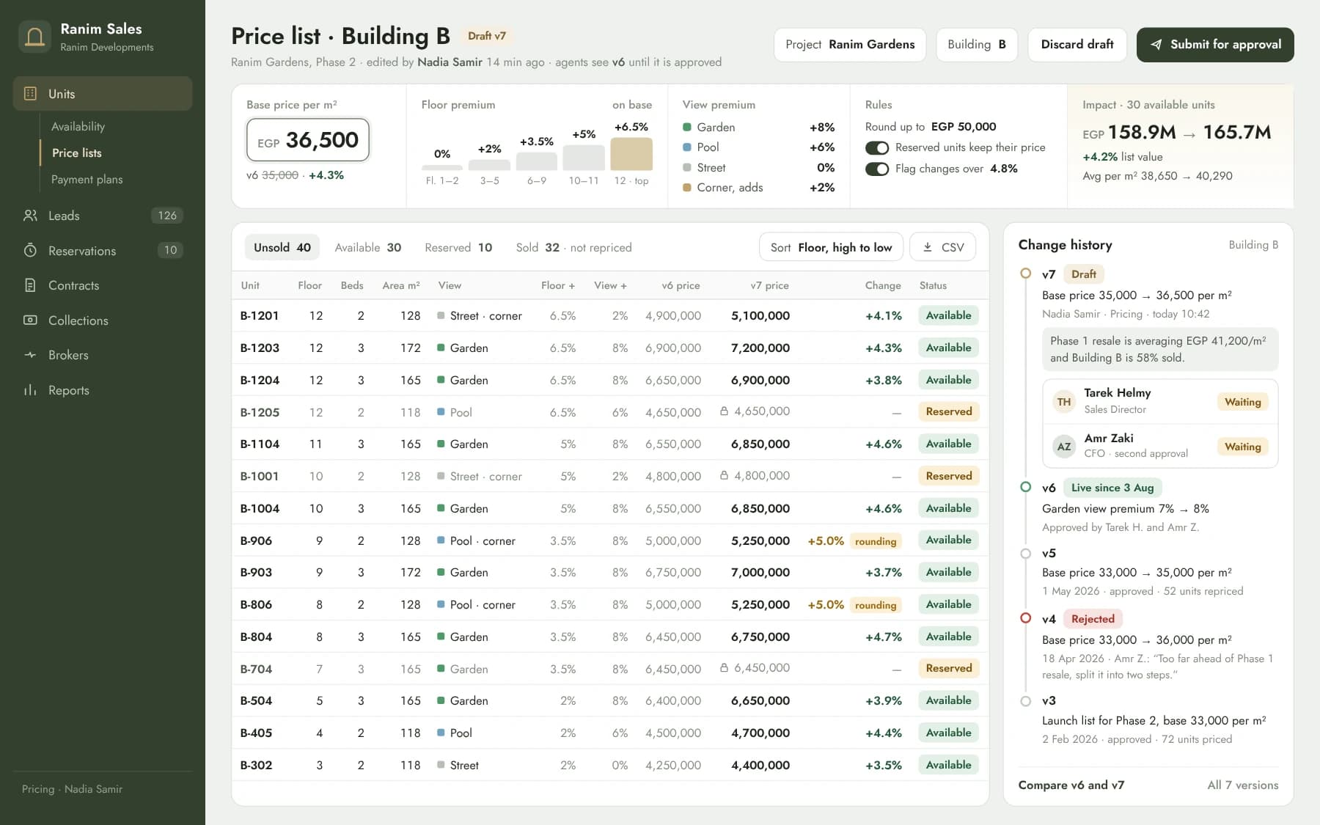Click the Garden view premium green swatch

pos(687,127)
